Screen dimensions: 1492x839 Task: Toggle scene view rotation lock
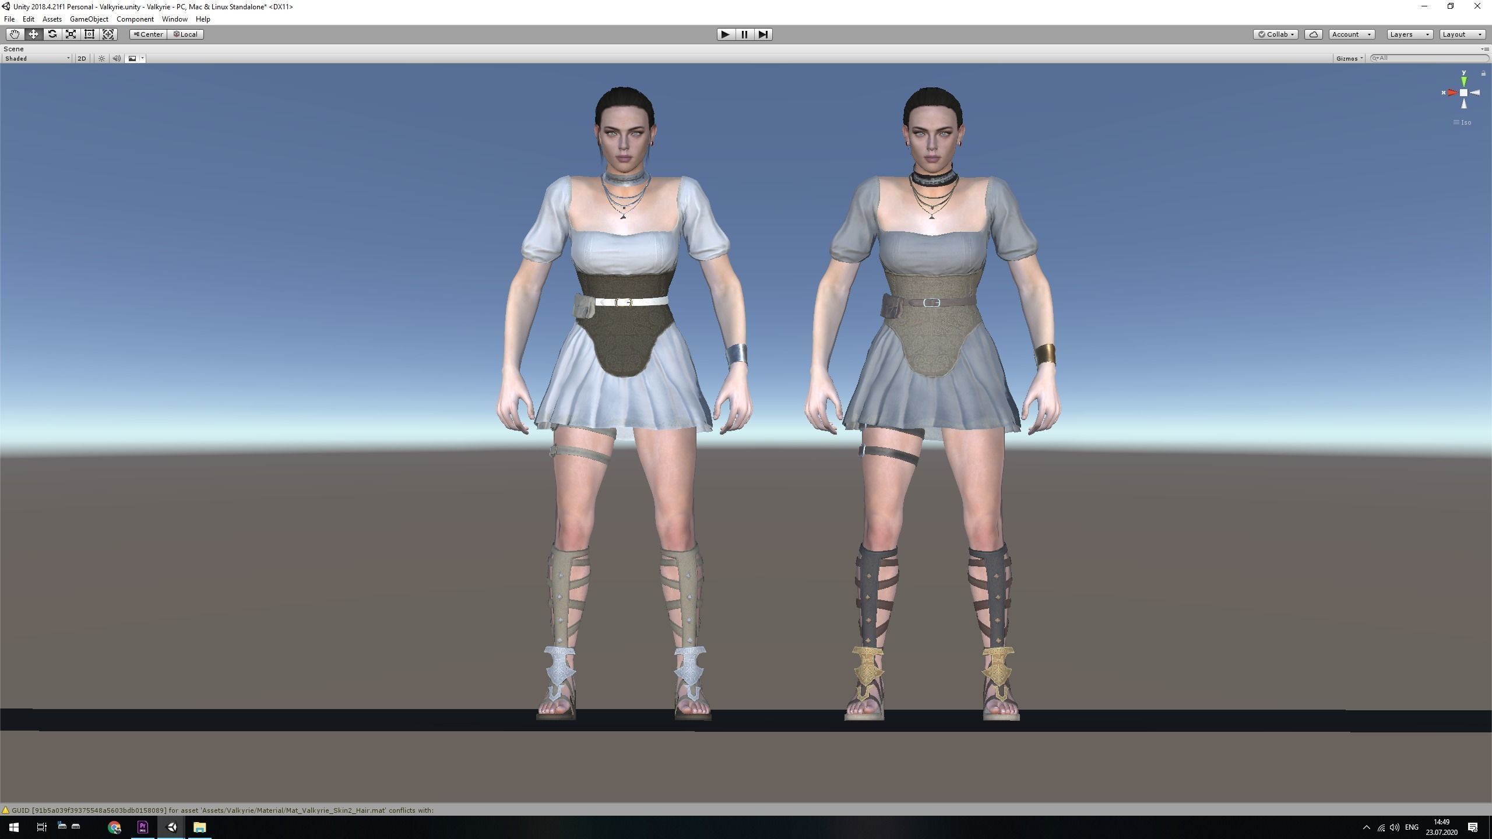click(1483, 73)
